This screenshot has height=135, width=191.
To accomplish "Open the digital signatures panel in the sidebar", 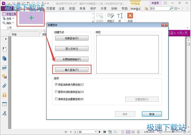I will tap(5, 113).
